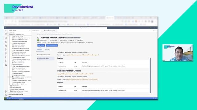The height and width of the screenshot is (110, 197).
Task: Toggle the editor layout icon
Action: tap(154, 31)
